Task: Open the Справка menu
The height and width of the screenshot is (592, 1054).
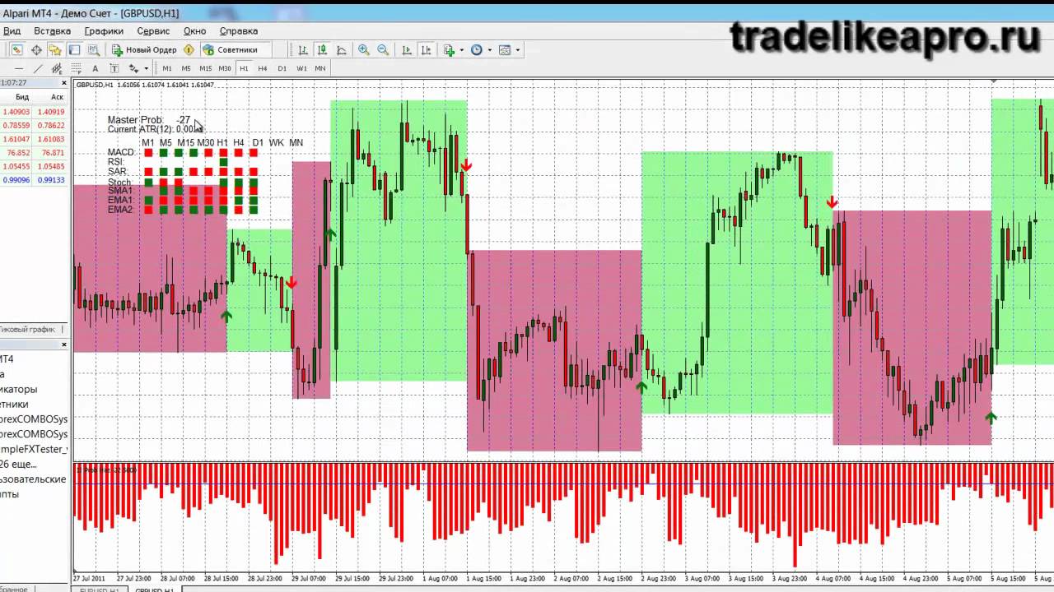Action: coord(239,31)
